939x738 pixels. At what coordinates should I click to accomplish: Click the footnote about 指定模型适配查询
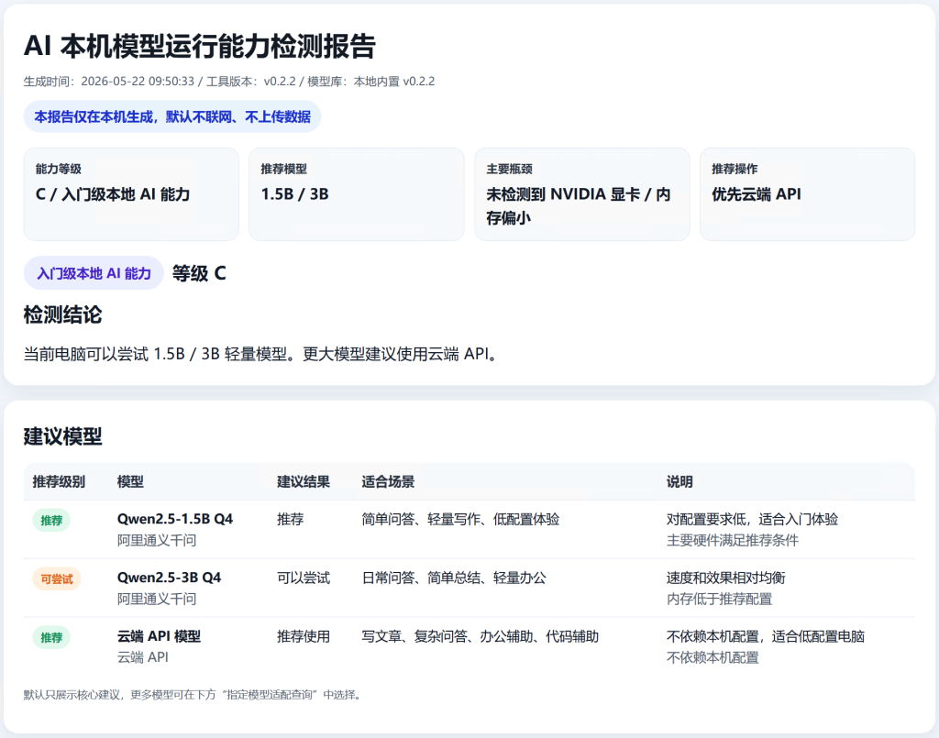tap(192, 695)
